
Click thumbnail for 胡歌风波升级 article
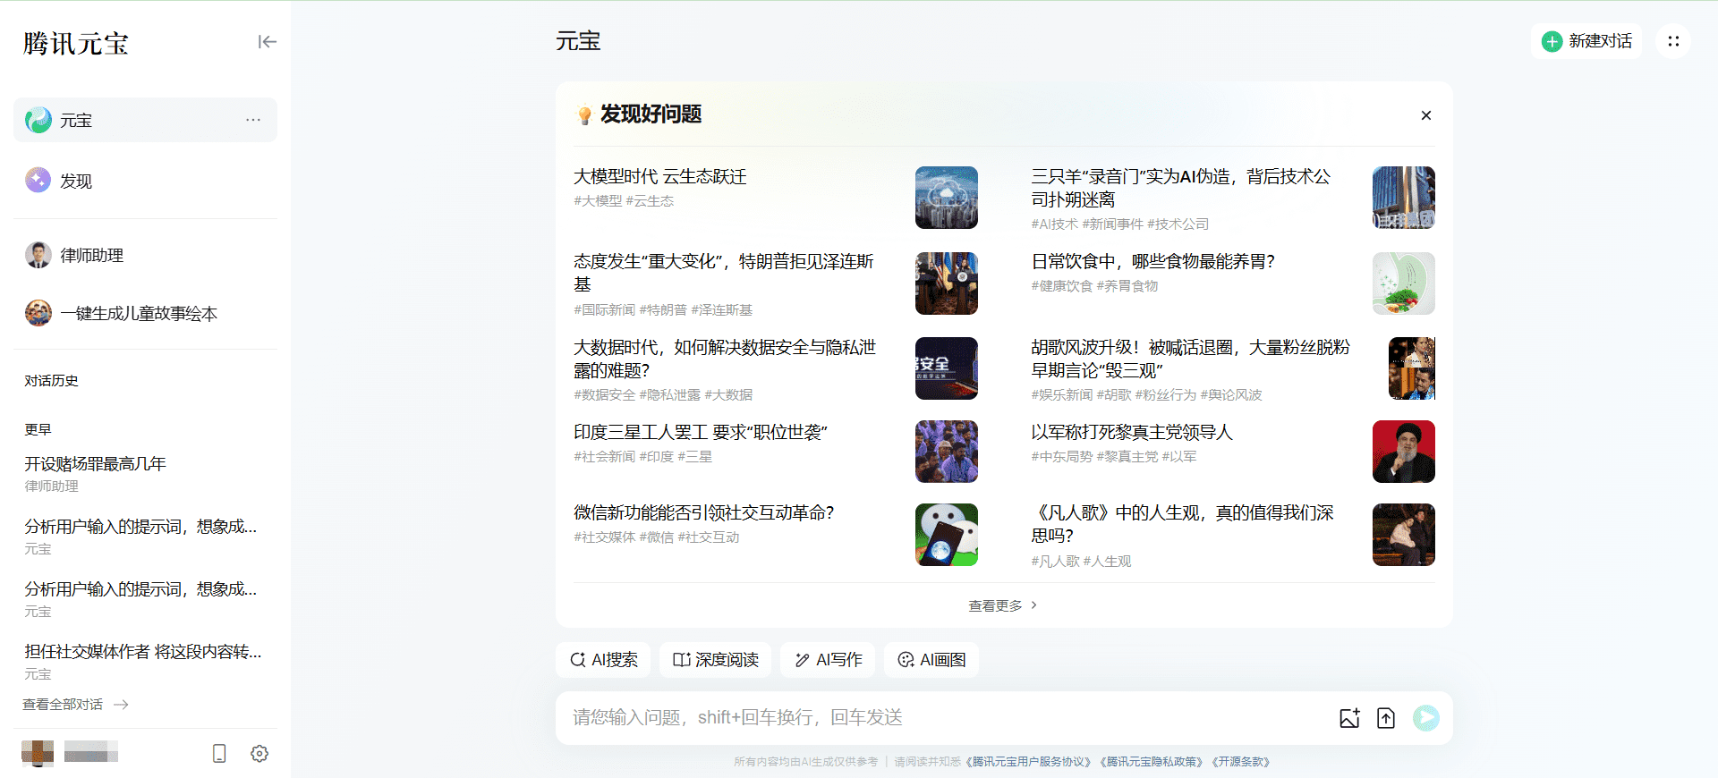point(1412,368)
